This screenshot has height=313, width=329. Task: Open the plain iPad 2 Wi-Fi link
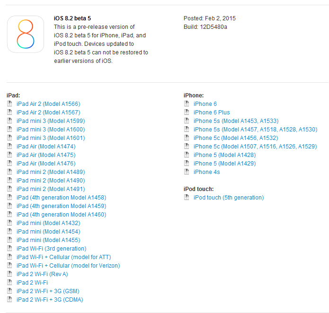pos(32,283)
